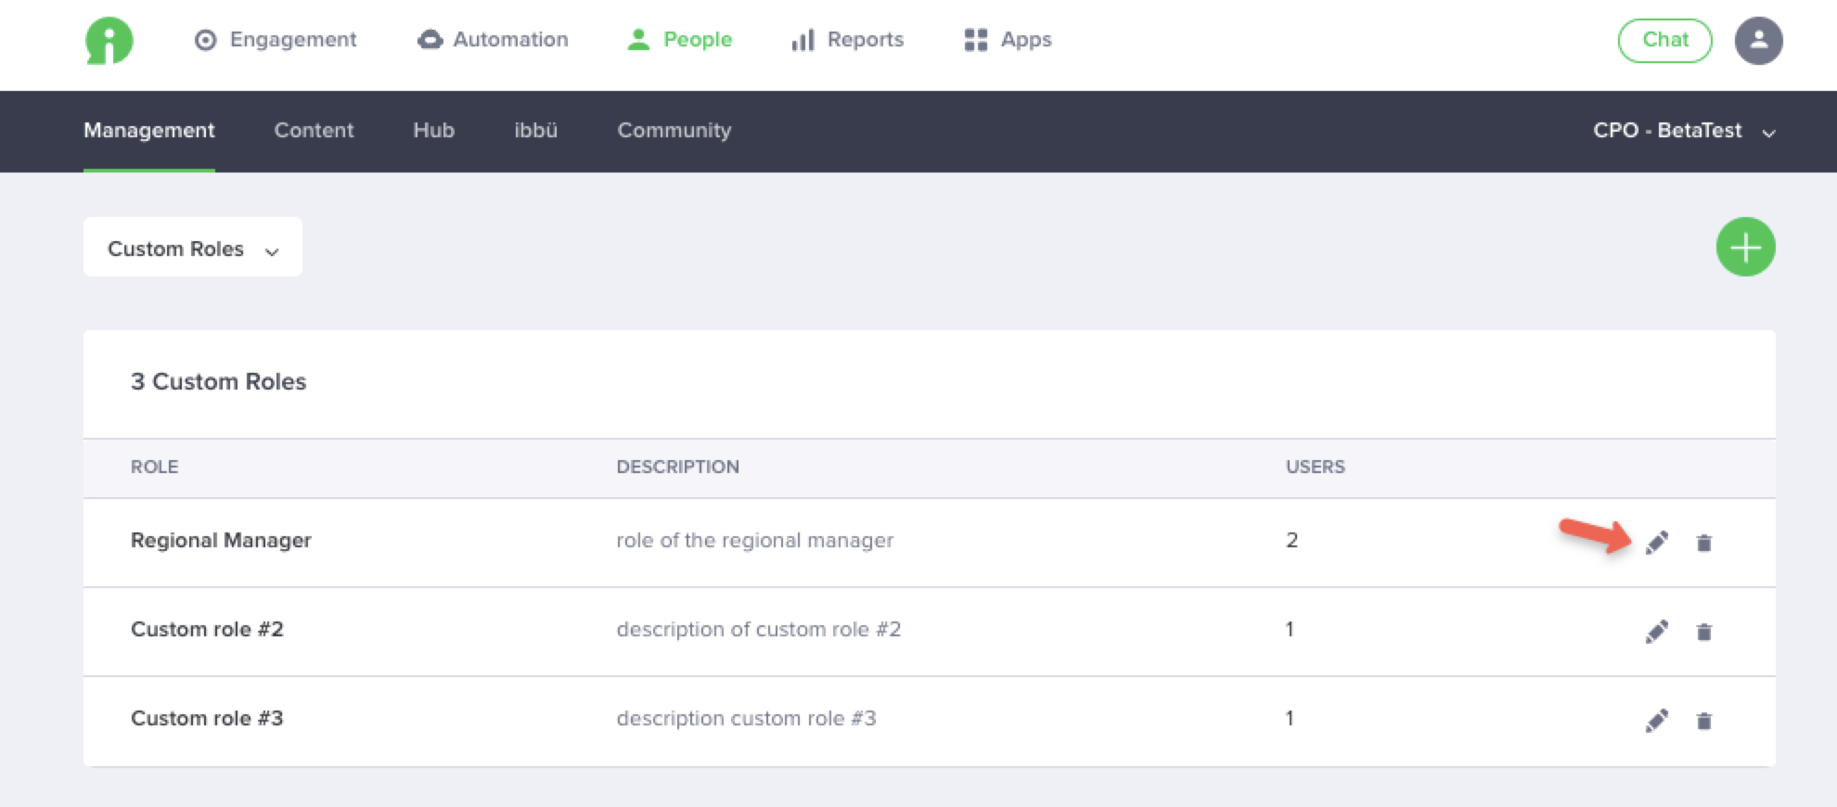
Task: Click the People person icon
Action: coord(638,39)
